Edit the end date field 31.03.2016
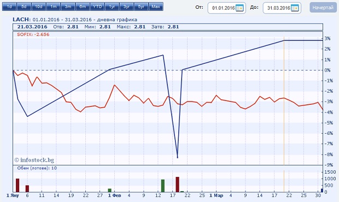 coord(278,8)
